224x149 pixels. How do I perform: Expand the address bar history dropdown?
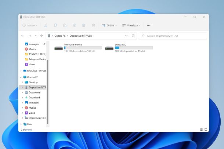(x=126, y=36)
